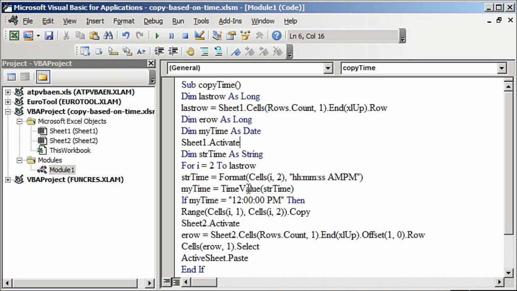Open the Tools menu
This screenshot has height=291, width=517.
(201, 21)
